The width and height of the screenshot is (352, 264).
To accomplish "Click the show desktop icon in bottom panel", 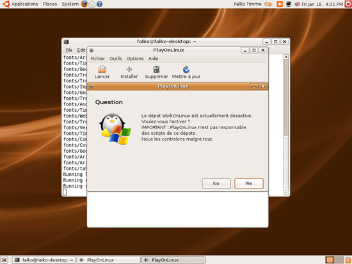I will (4, 260).
